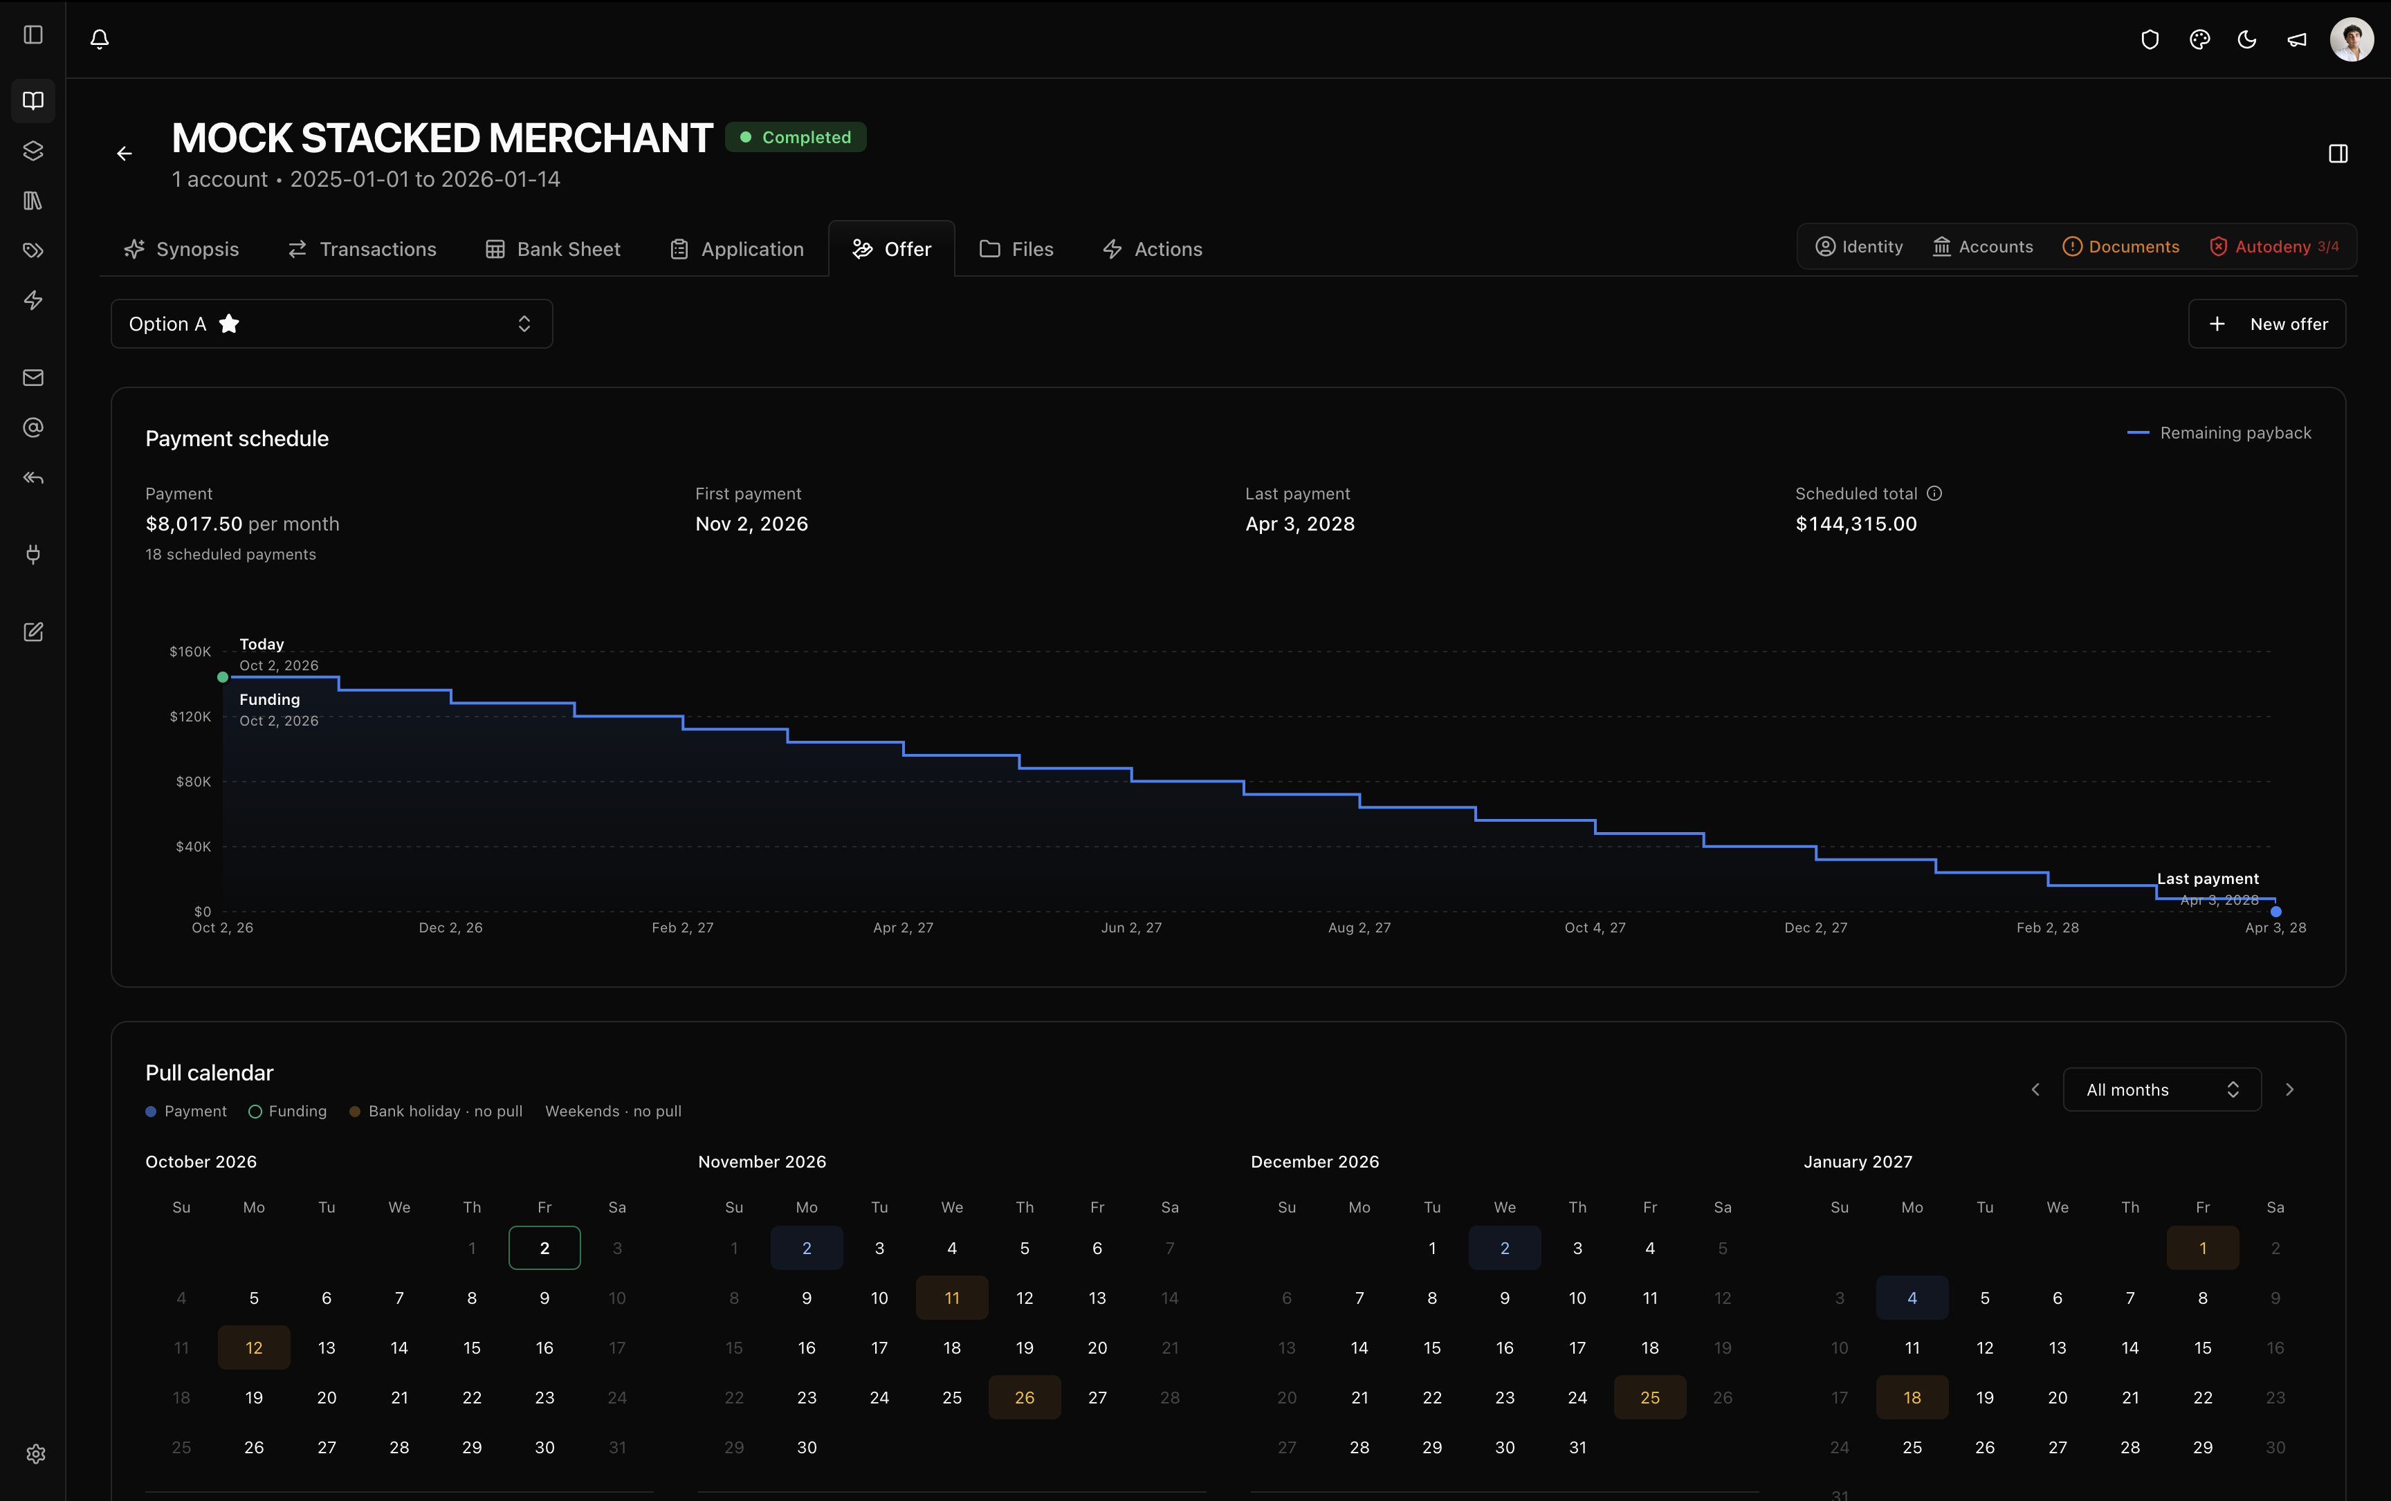Open the user avatar menu
Image resolution: width=2391 pixels, height=1501 pixels.
pos(2352,39)
